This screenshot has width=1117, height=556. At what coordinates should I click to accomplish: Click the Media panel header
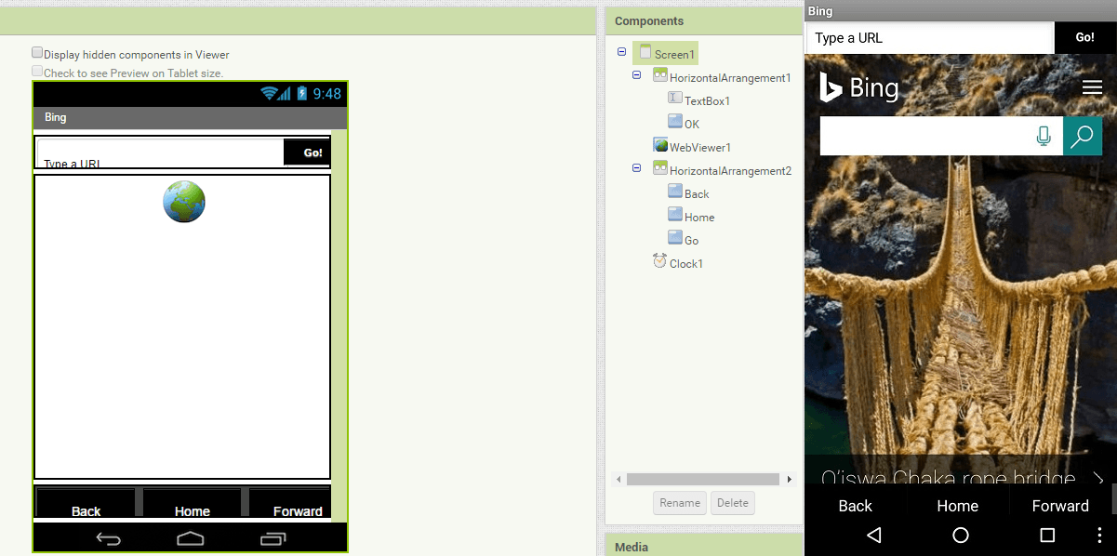point(703,546)
